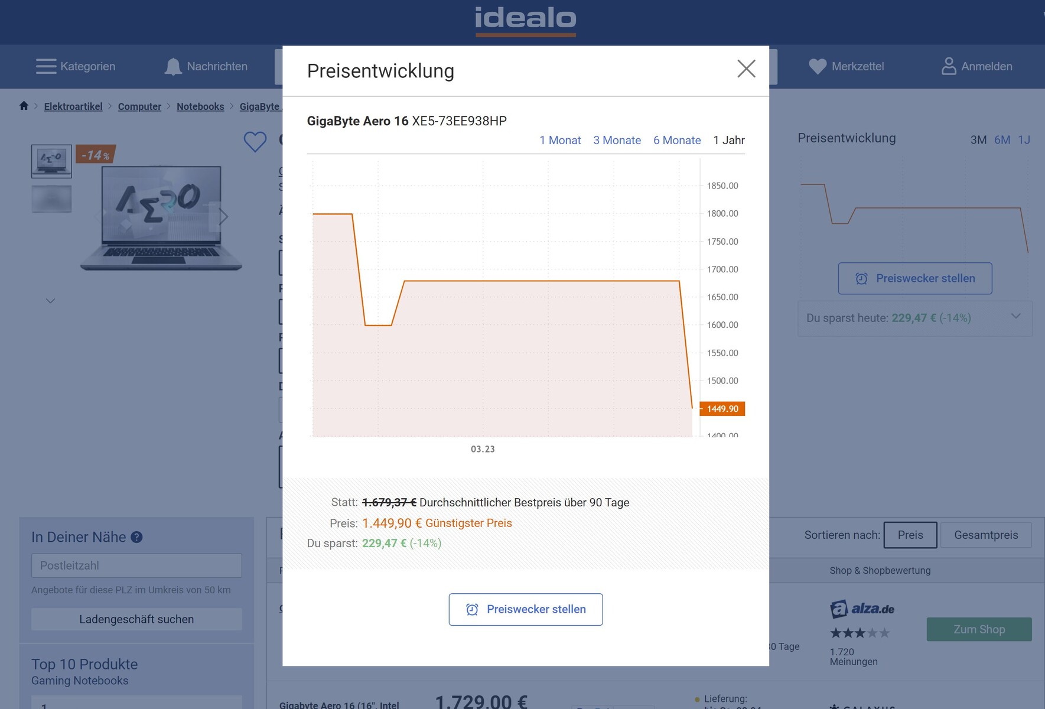Sort offers by Preis
Screen dimensions: 1045x709
[910, 535]
